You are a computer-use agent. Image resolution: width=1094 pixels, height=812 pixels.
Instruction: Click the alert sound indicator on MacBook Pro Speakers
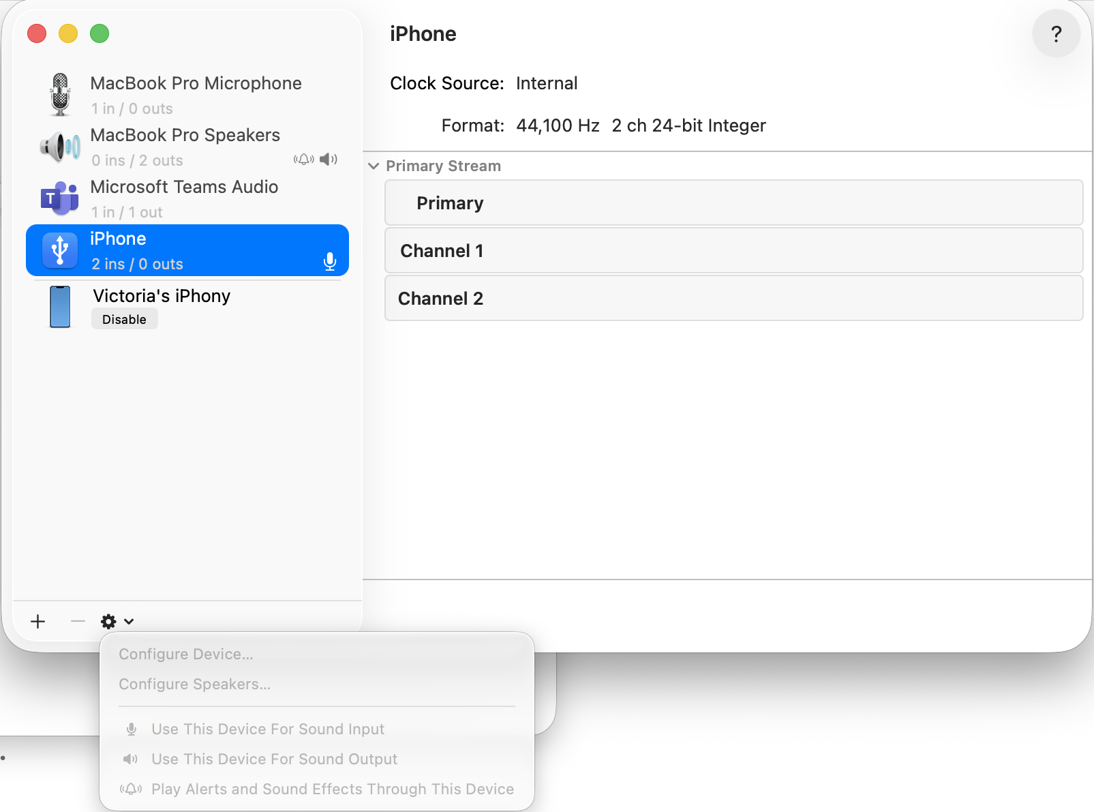pos(304,160)
